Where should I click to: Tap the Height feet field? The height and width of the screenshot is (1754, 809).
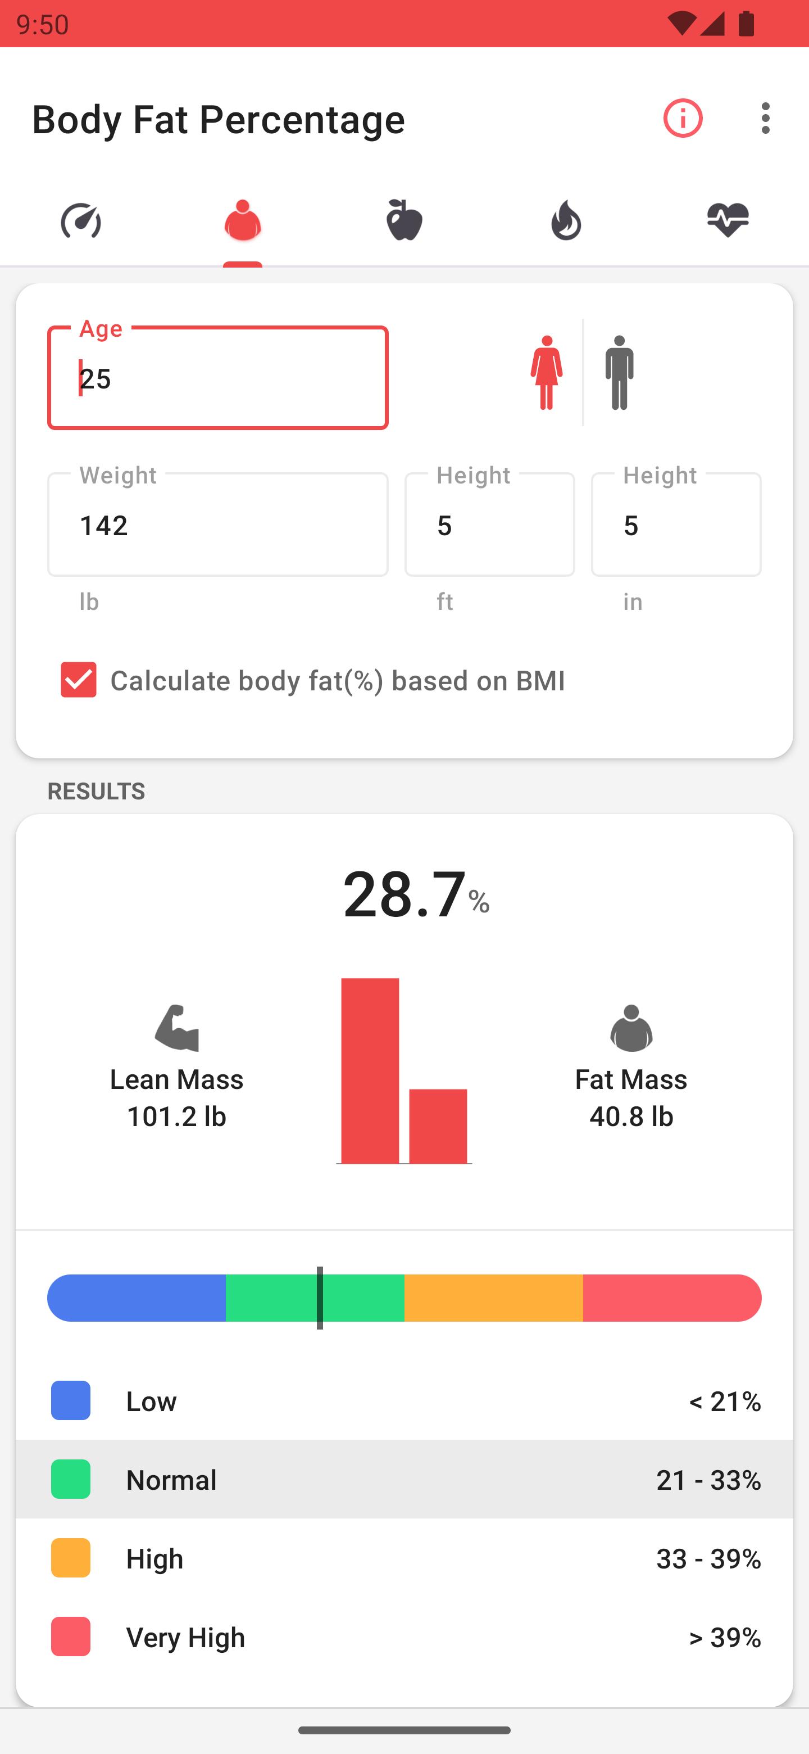(489, 525)
